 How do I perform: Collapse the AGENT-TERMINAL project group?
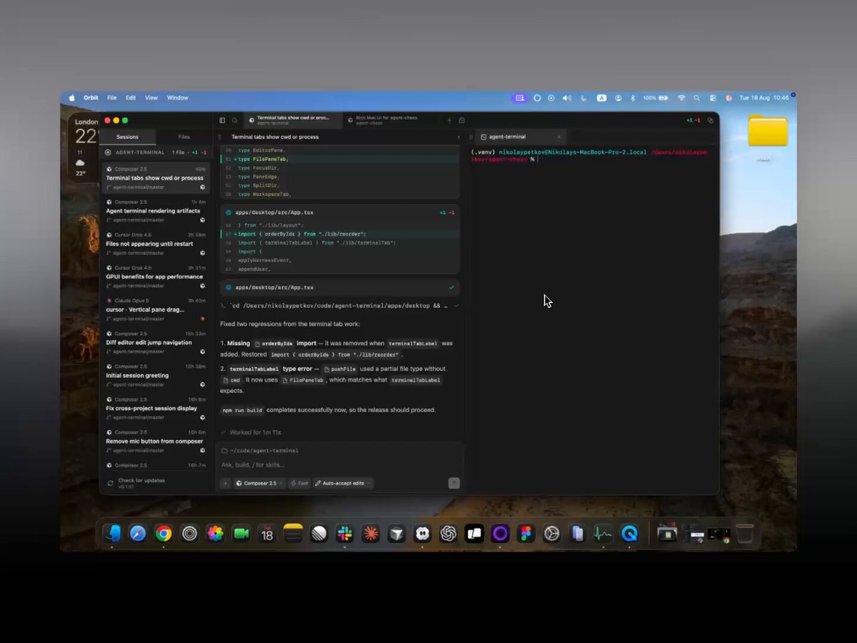click(156, 152)
